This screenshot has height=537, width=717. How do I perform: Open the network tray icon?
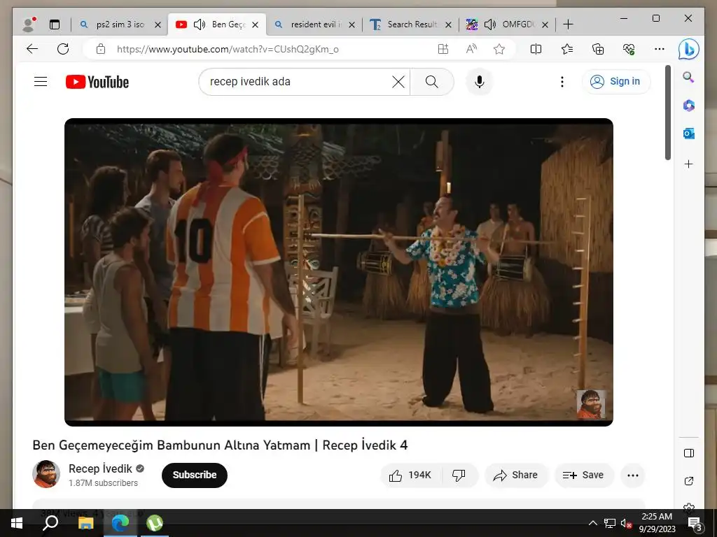click(610, 523)
